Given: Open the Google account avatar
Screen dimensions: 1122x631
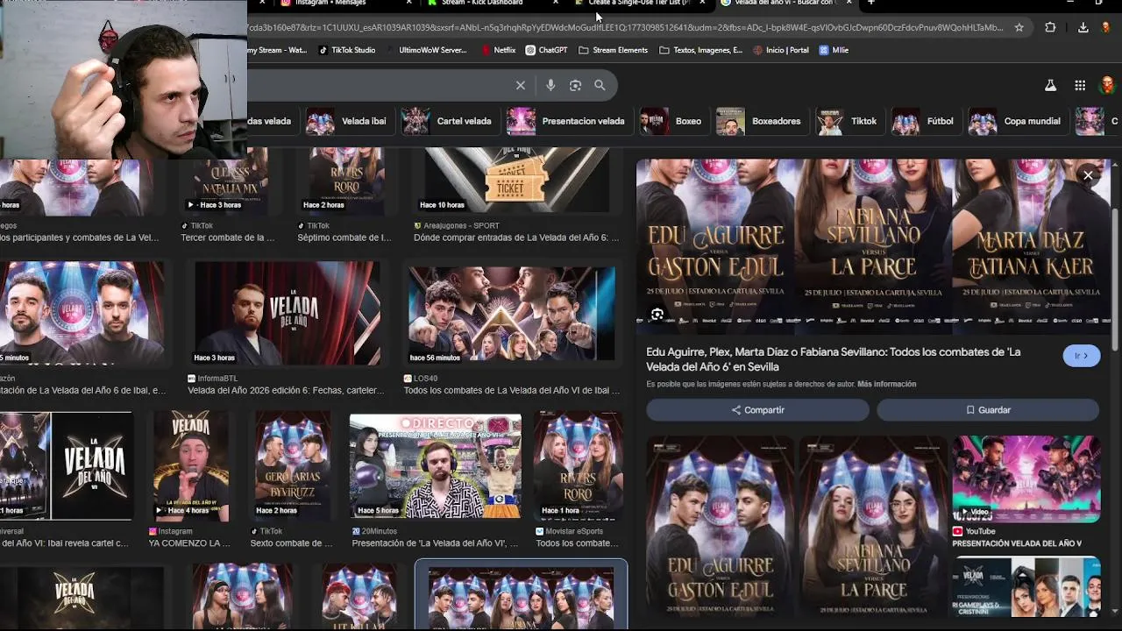Looking at the screenshot, I should pyautogui.click(x=1107, y=85).
